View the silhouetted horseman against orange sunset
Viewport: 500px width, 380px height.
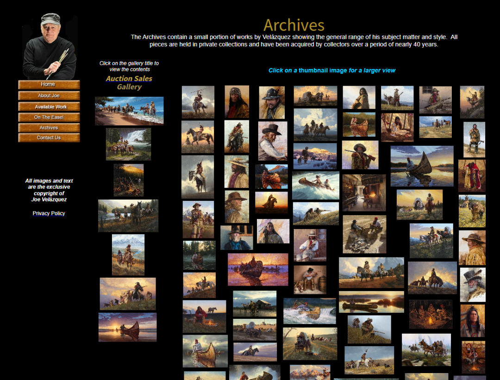pyautogui.click(x=271, y=202)
